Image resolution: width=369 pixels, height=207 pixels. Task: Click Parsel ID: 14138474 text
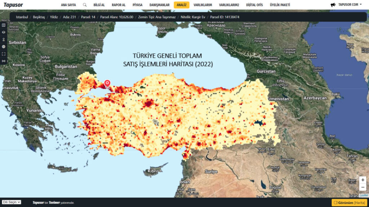pos(225,17)
